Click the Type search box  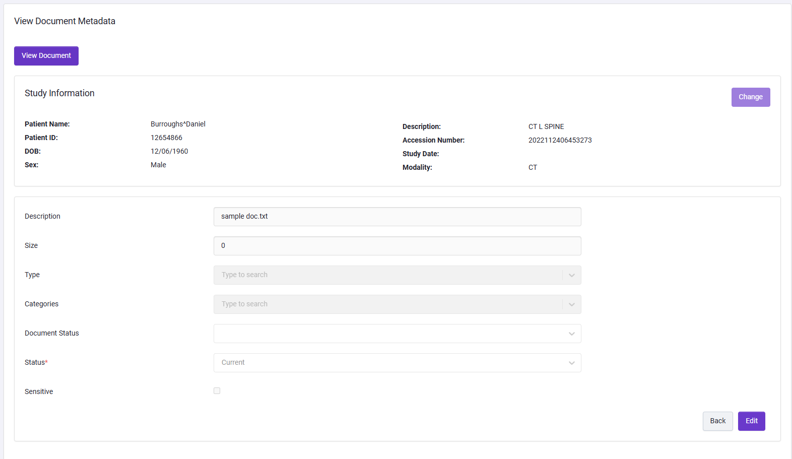[x=388, y=275]
